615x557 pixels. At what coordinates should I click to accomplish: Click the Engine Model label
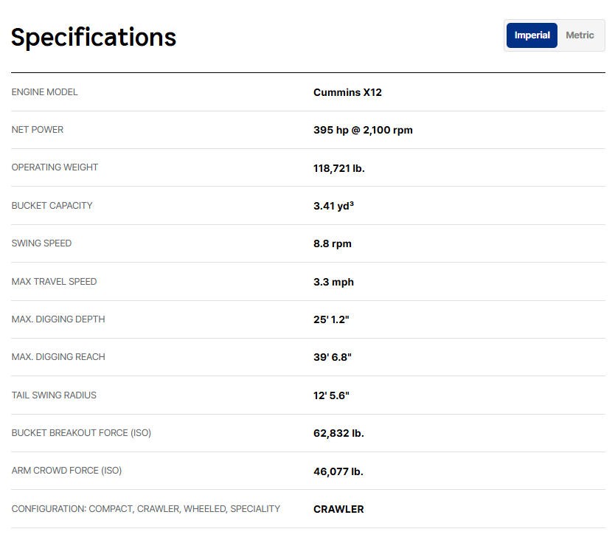coord(44,92)
